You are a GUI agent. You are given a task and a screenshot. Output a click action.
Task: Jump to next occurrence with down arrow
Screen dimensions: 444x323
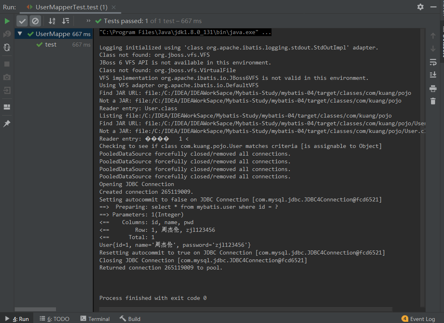[x=433, y=49]
